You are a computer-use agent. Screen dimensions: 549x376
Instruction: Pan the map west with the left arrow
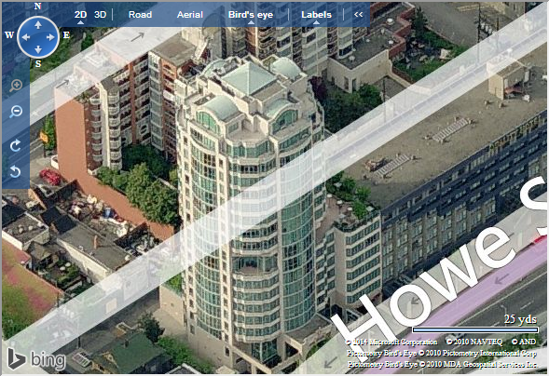coord(26,37)
